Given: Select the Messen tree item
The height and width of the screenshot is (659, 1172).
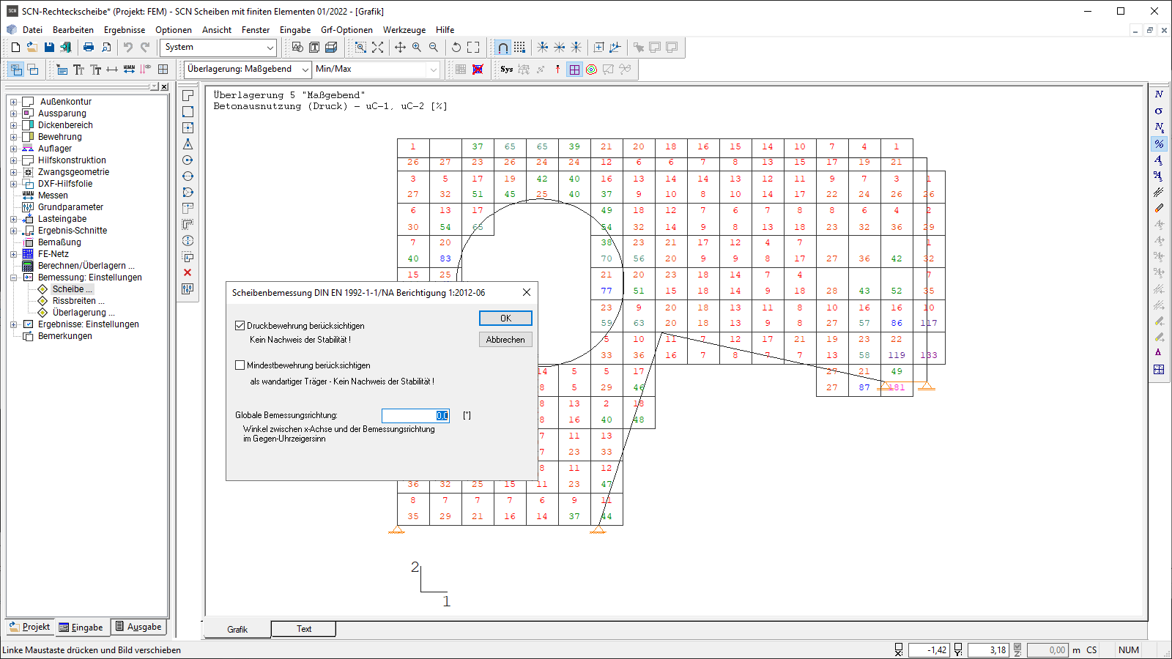Looking at the screenshot, I should click(53, 196).
